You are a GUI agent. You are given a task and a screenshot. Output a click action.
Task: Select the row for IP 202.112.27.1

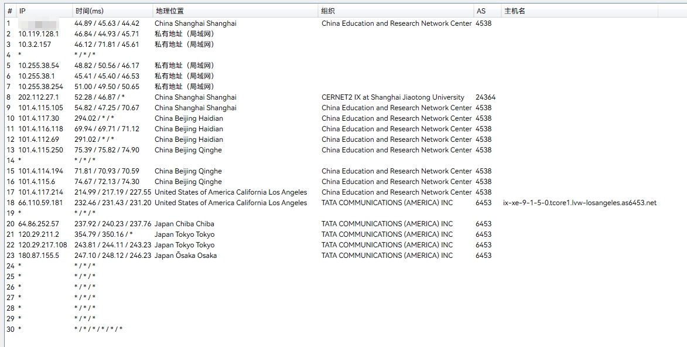(38, 97)
